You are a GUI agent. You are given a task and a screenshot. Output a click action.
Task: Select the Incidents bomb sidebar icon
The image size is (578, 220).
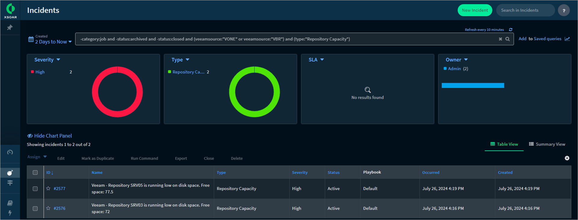tap(10, 173)
